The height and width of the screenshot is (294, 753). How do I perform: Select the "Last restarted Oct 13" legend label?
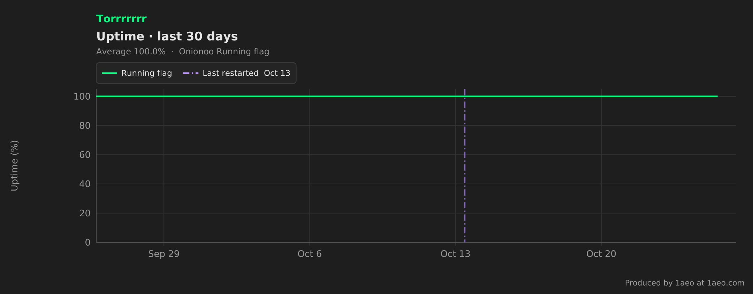tap(246, 73)
